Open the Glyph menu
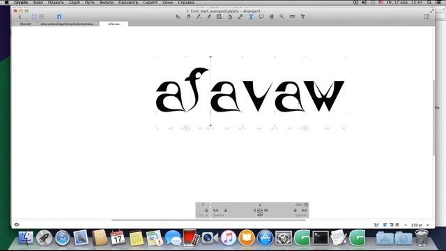446x251 pixels. point(75,3)
